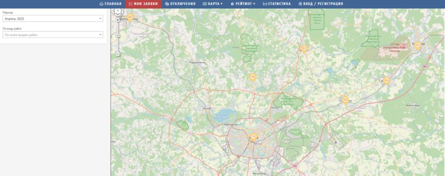Click the bottom minus zoom-out button
Image resolution: width=445 pixels, height=176 pixels.
tap(118, 54)
